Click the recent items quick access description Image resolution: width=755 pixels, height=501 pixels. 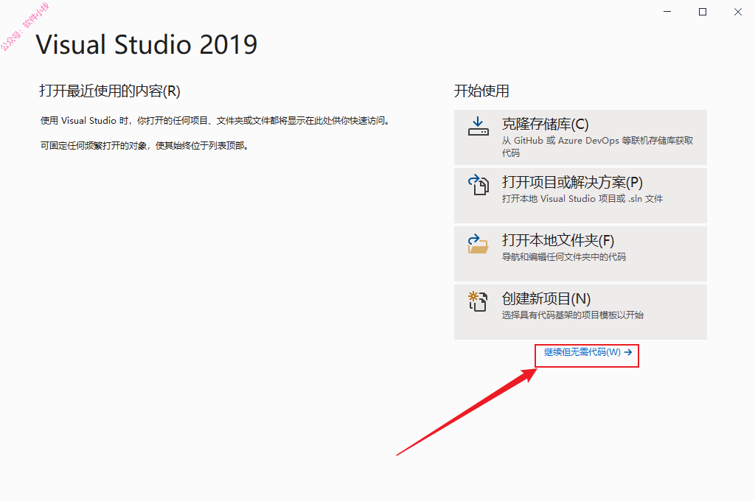[215, 121]
